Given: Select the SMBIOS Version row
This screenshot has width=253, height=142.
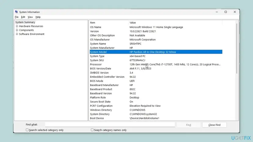Looking at the screenshot, I should [156, 73].
